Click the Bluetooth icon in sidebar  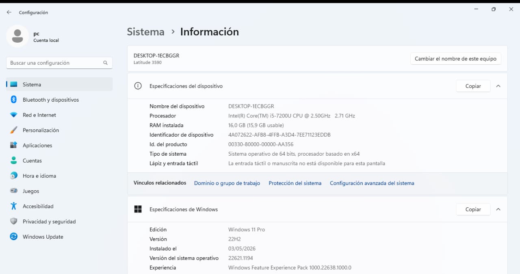pyautogui.click(x=13, y=100)
